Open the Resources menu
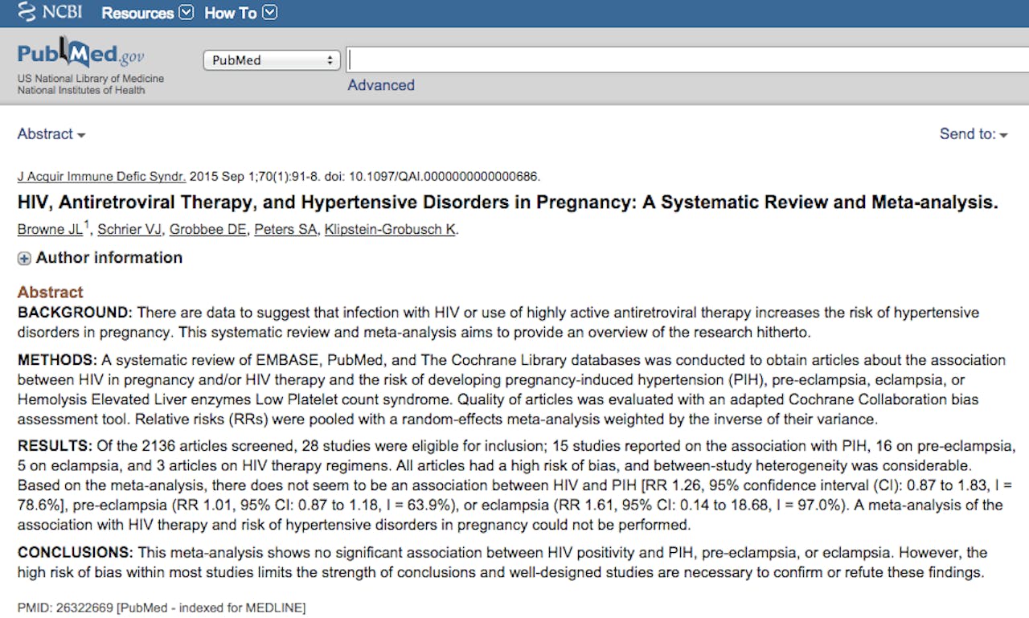1029x618 pixels. click(x=147, y=13)
